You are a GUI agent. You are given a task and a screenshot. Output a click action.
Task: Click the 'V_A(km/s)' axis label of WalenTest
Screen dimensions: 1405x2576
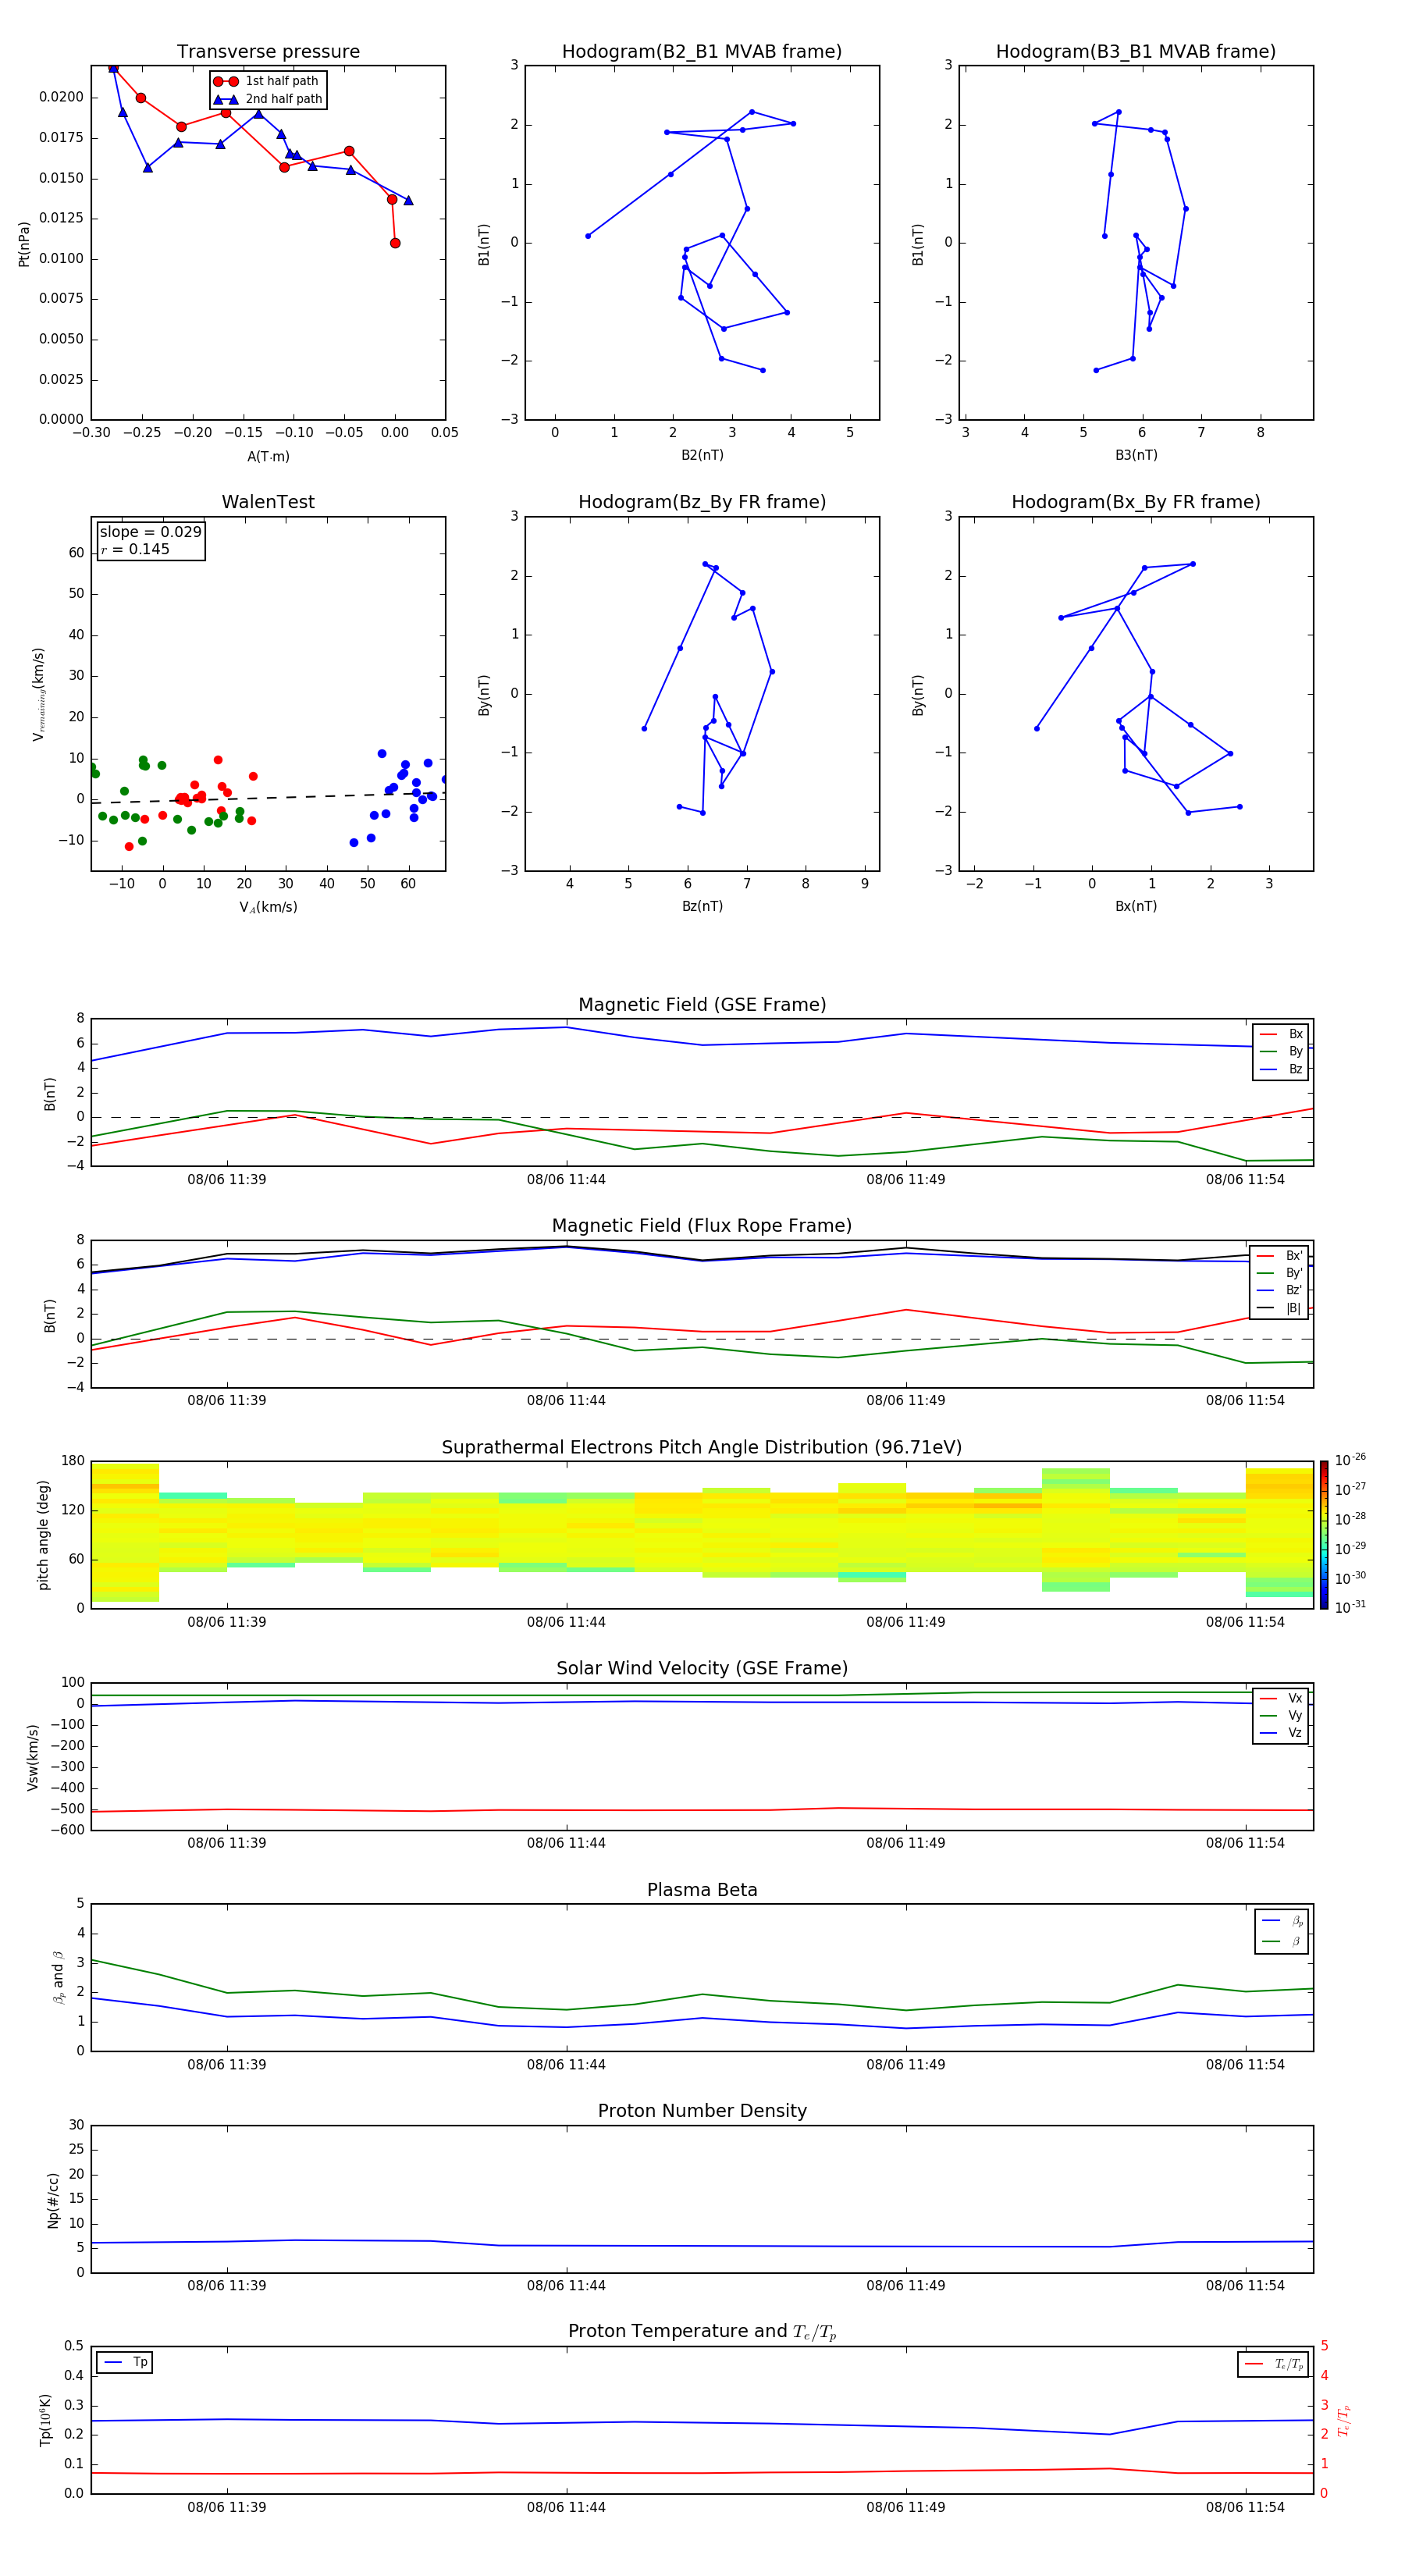[268, 907]
